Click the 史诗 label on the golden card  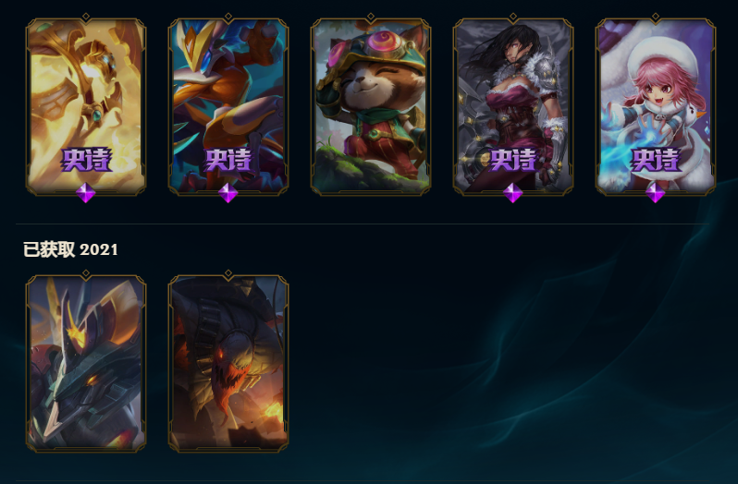[x=86, y=160]
